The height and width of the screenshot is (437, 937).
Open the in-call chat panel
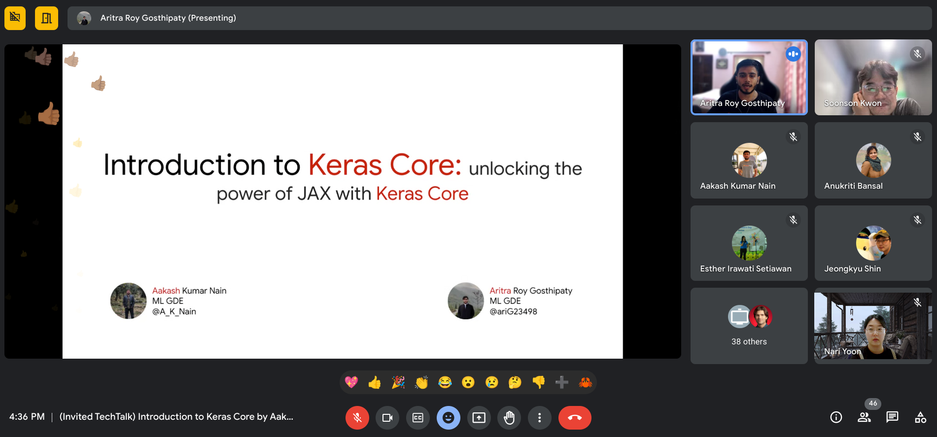[x=892, y=417]
